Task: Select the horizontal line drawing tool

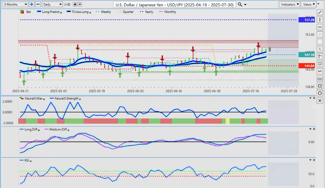Action: click(320, 27)
